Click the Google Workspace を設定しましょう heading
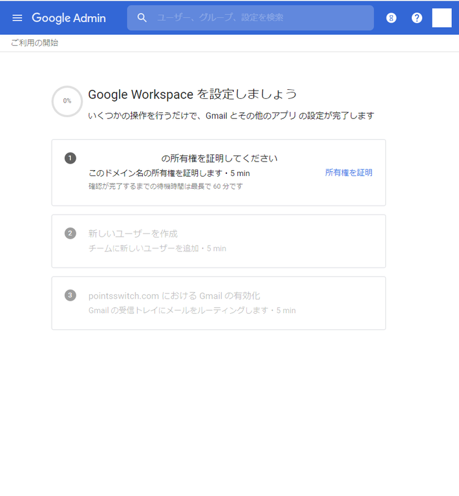The height and width of the screenshot is (496, 459). (x=193, y=94)
